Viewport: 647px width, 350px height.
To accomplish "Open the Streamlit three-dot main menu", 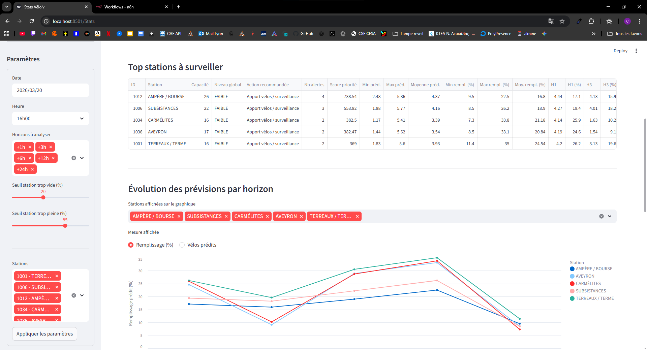I will 636,51.
